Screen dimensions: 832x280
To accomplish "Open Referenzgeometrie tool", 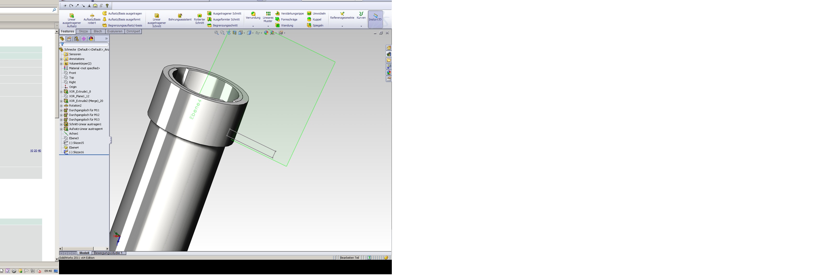I will click(x=342, y=16).
